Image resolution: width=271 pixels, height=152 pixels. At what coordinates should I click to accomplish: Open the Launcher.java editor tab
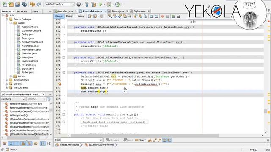[x=65, y=11]
